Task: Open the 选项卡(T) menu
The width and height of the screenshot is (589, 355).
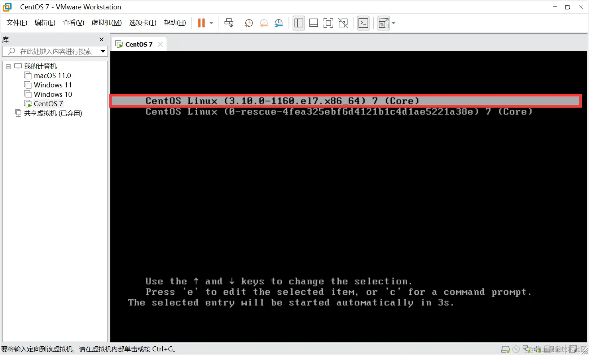Action: [143, 23]
